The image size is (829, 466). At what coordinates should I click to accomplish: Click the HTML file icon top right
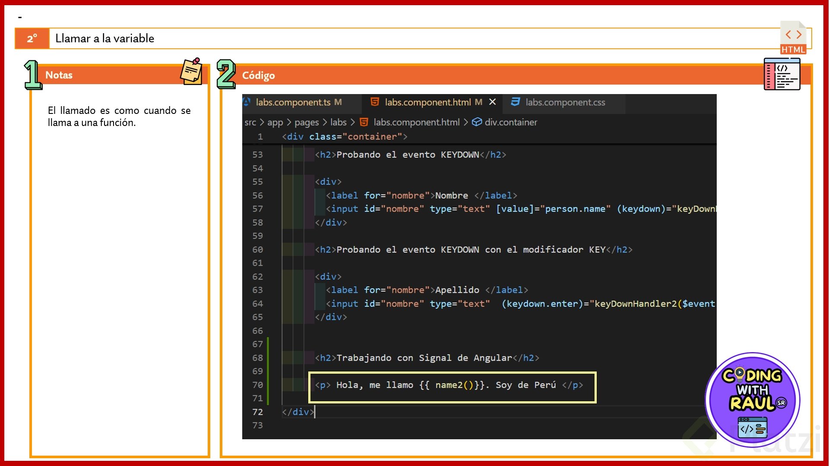click(793, 38)
